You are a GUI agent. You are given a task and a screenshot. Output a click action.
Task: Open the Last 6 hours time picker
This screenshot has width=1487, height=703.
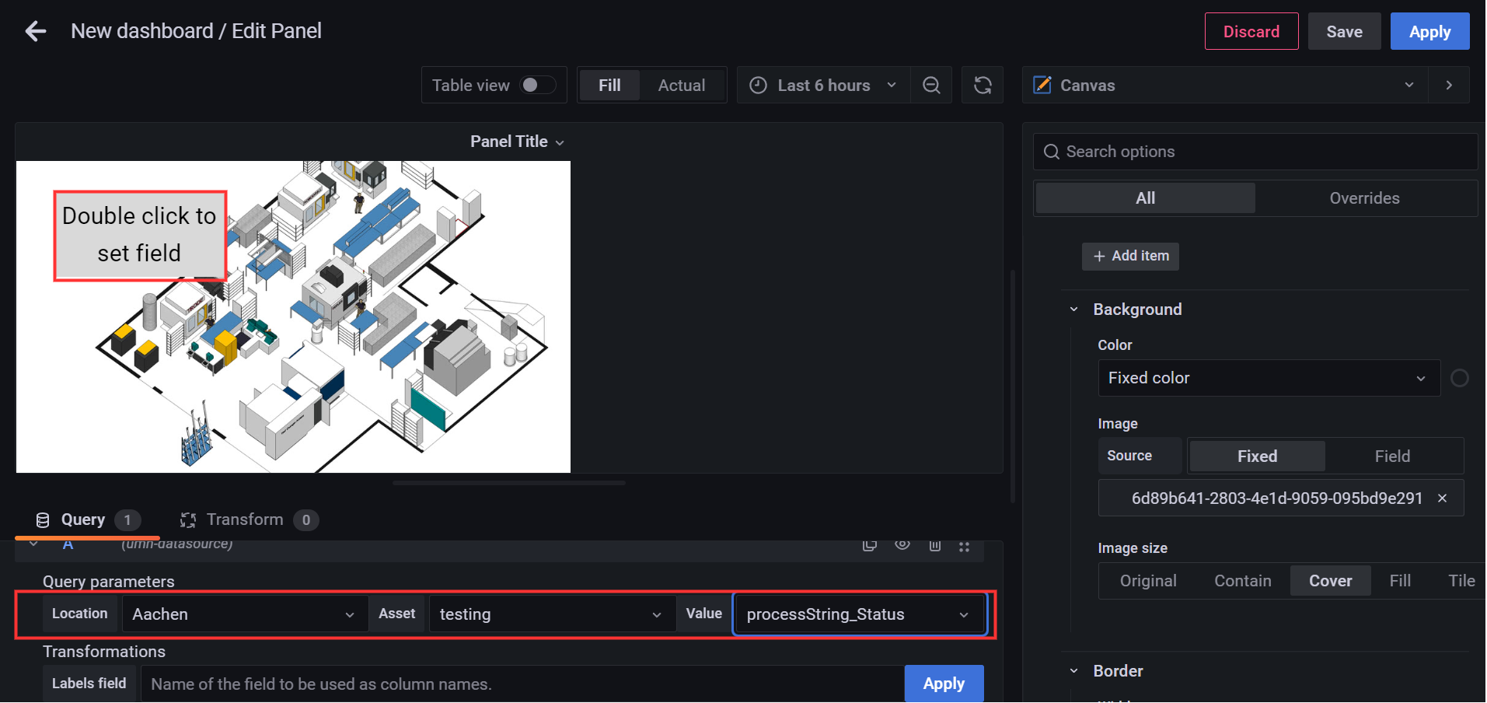click(823, 86)
